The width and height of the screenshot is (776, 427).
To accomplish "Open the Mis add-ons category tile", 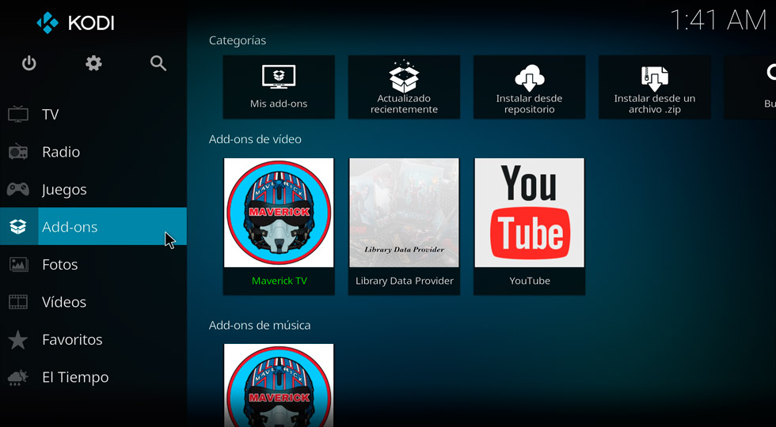I will coord(279,87).
